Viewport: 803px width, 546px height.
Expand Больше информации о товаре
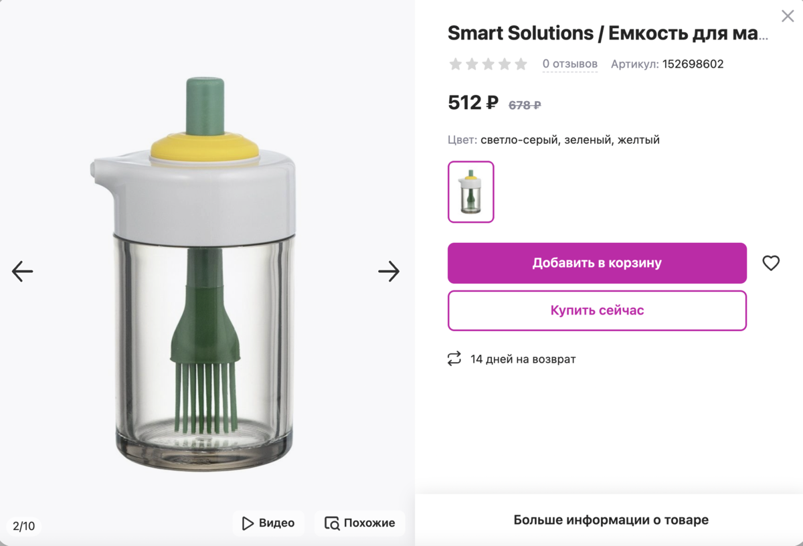(610, 520)
